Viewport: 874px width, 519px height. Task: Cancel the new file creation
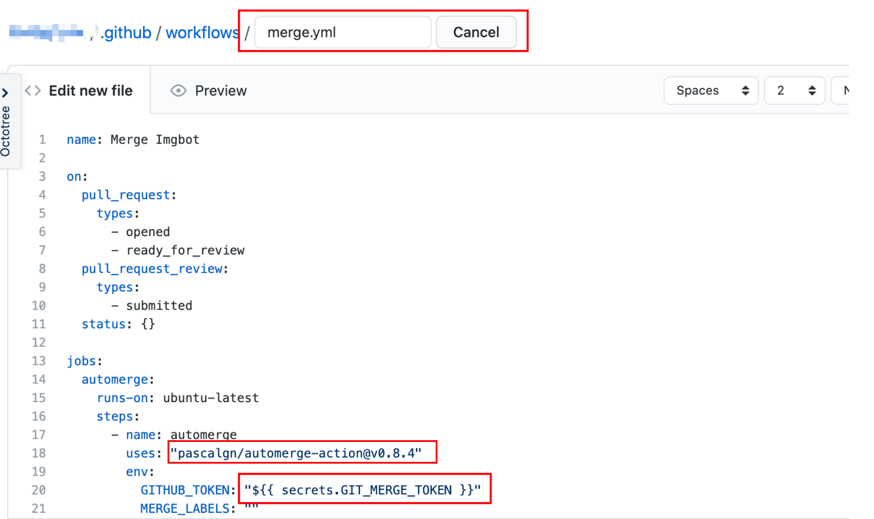coord(476,32)
